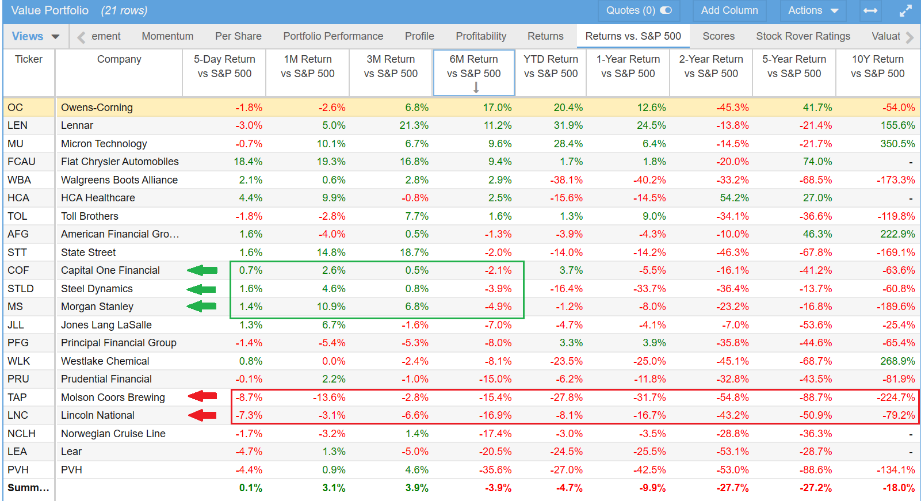Open the Portfolio Performance tab
This screenshot has height=501, width=921.
click(x=333, y=36)
